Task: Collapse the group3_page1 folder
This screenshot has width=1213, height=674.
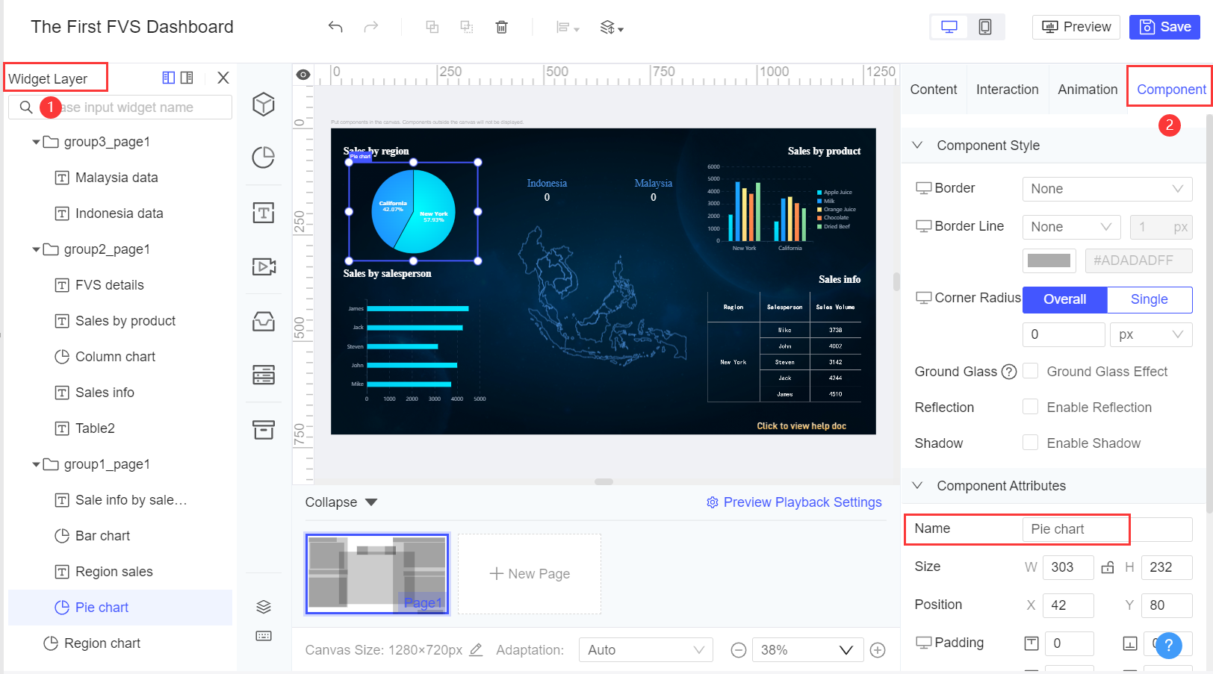Action: coord(36,141)
